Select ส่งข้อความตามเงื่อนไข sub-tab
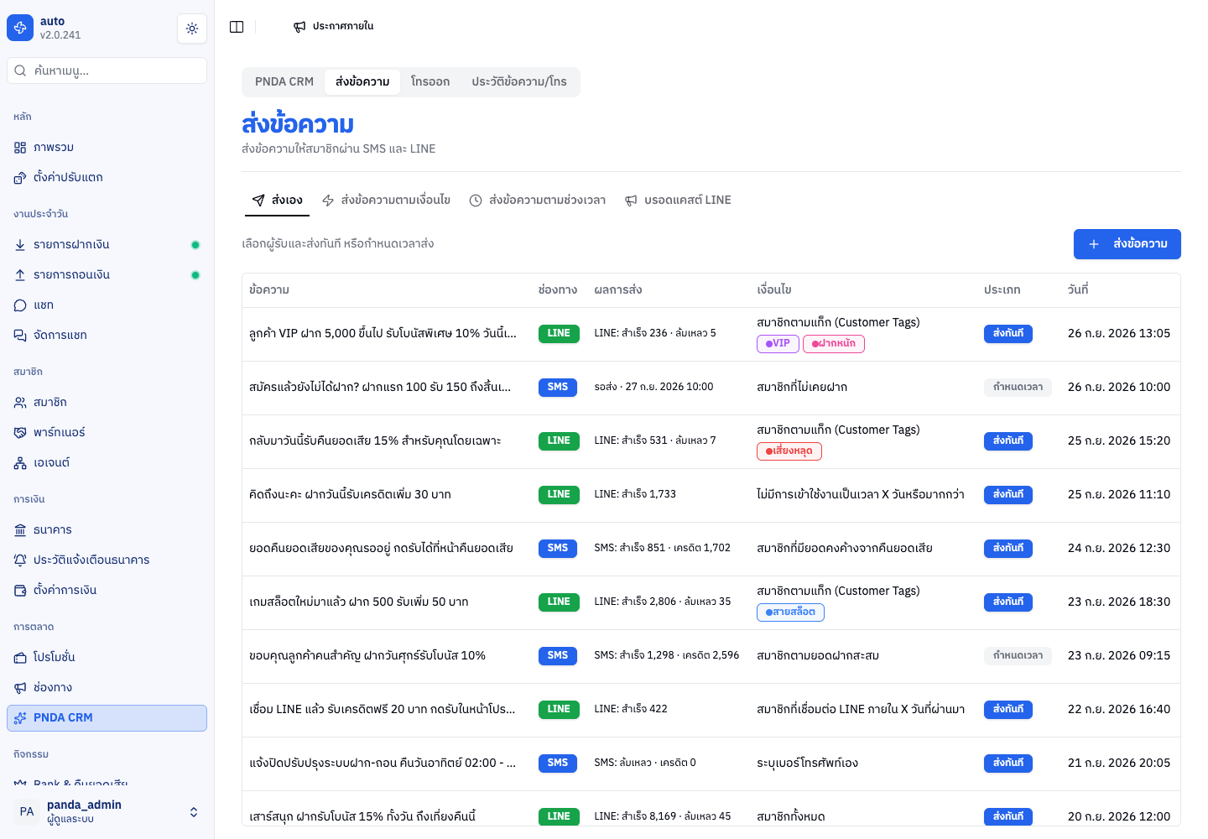This screenshot has height=839, width=1208. click(x=387, y=201)
